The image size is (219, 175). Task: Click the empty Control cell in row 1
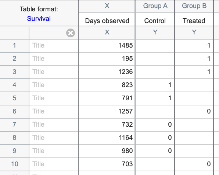coord(155,45)
